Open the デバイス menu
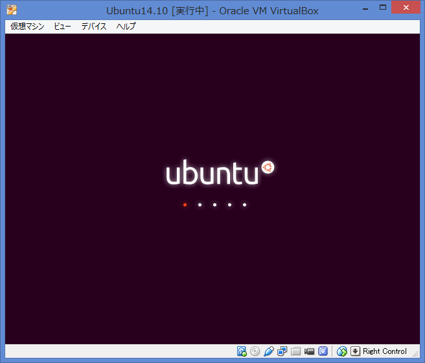This screenshot has width=425, height=363. click(x=94, y=27)
